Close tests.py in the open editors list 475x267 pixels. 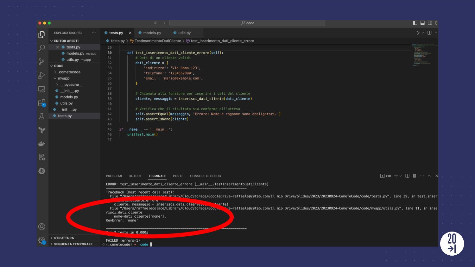(x=57, y=47)
